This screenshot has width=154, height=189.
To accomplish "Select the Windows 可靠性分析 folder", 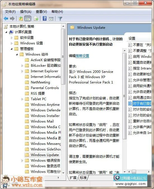I will 43,171.
